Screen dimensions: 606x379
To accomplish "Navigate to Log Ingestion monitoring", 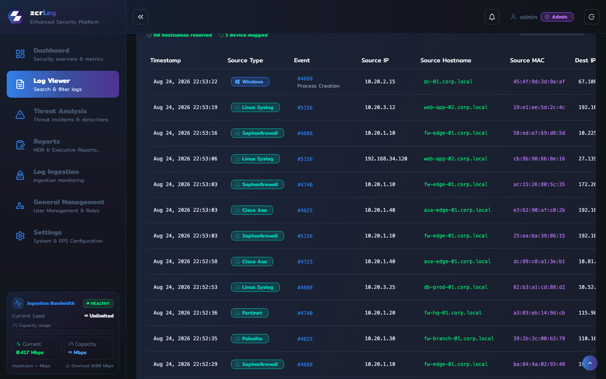I will [x=63, y=175].
